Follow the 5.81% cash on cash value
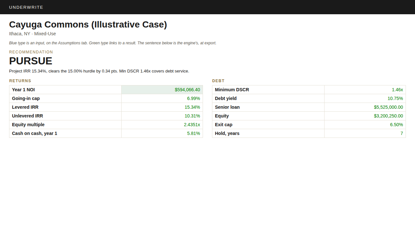 point(194,133)
